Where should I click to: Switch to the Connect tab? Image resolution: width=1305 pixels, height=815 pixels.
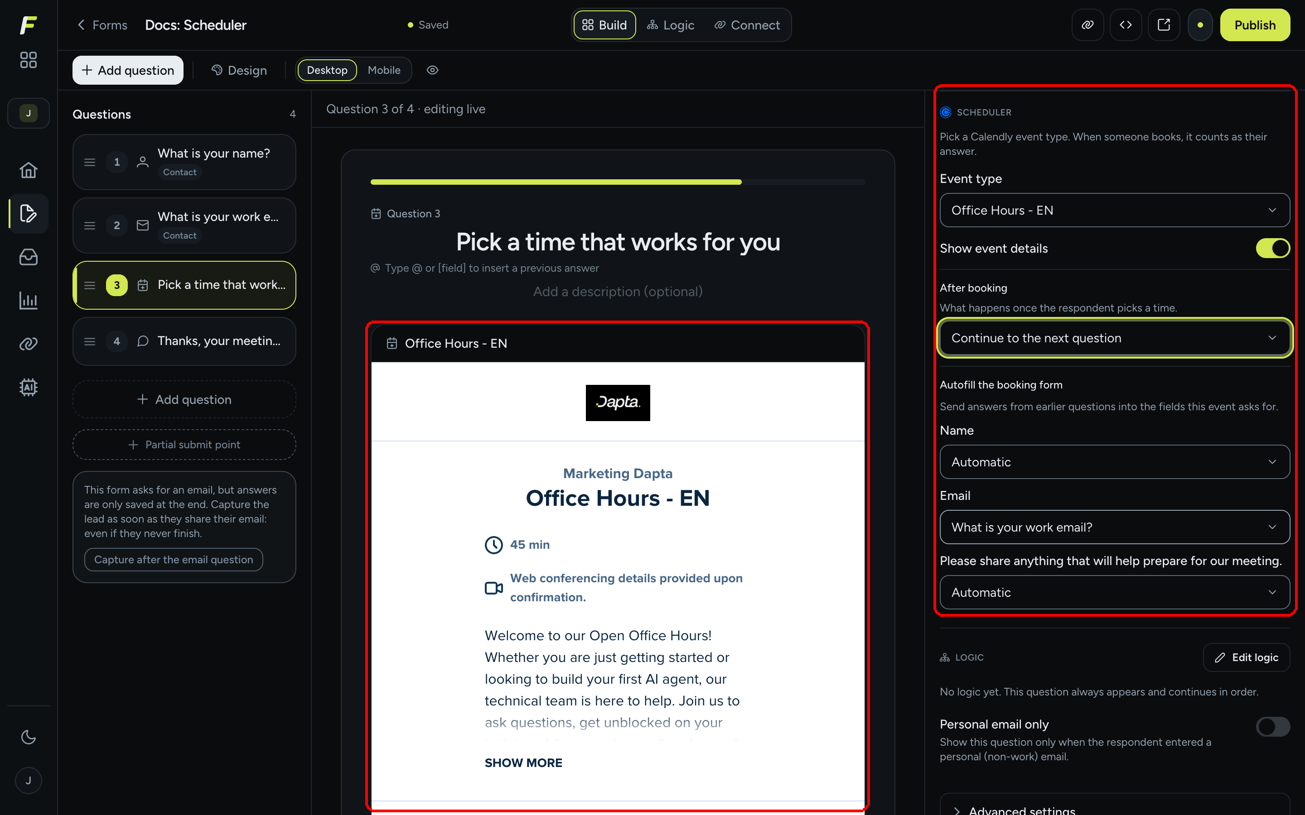click(747, 25)
